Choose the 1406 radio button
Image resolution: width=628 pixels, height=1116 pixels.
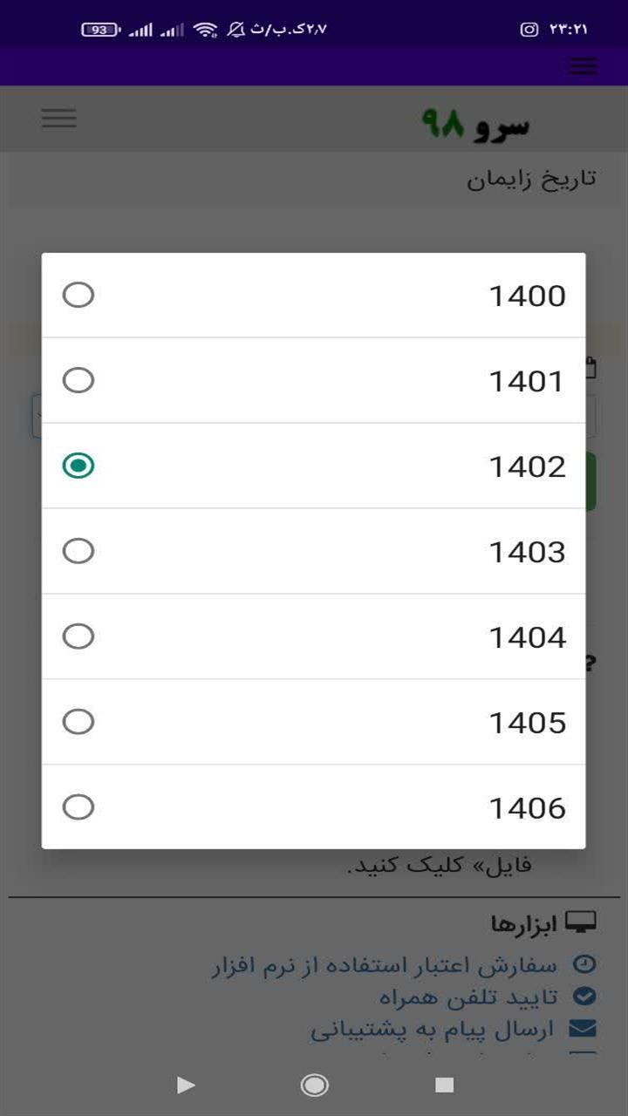pos(78,807)
